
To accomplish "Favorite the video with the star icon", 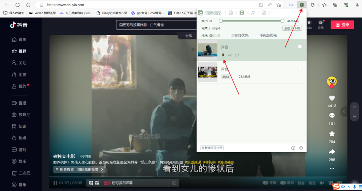I will tap(332, 134).
